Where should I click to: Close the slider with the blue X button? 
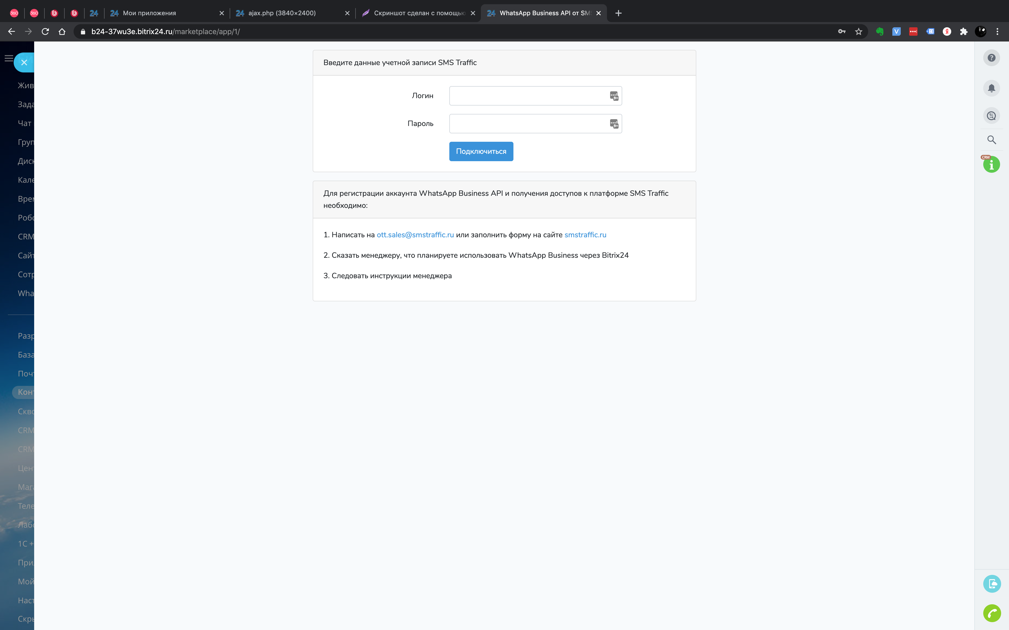(x=24, y=62)
